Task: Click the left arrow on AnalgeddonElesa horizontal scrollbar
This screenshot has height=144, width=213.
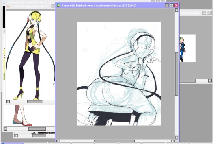Action: pyautogui.click(x=58, y=141)
